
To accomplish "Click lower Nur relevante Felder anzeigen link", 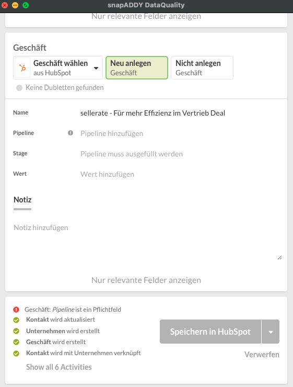I will tap(146, 280).
